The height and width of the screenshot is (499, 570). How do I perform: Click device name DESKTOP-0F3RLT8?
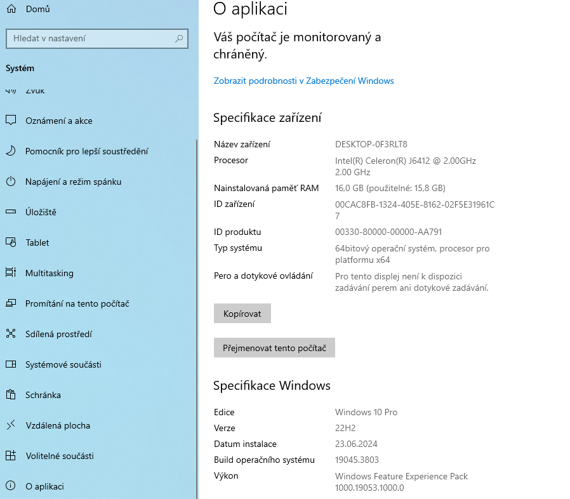pos(371,144)
